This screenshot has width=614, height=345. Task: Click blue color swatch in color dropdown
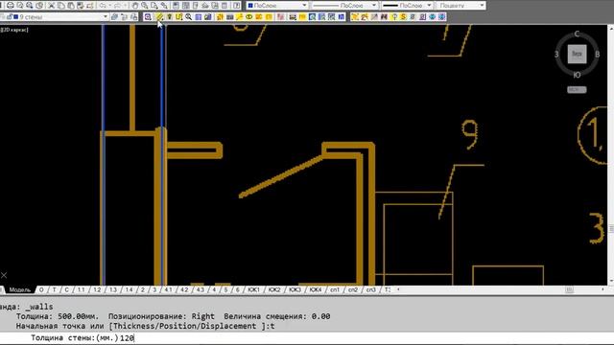[x=250, y=6]
